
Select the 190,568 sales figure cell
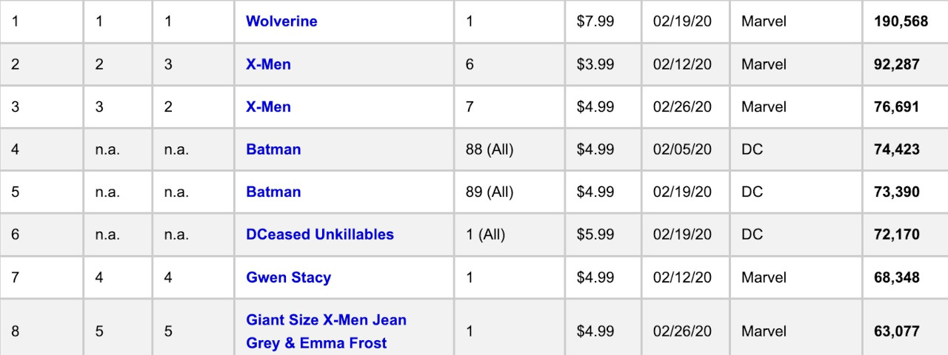click(x=901, y=21)
